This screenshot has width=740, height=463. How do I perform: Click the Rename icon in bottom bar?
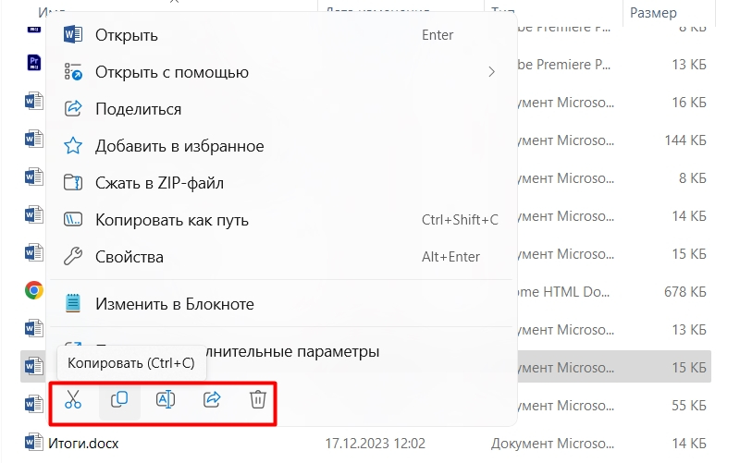[166, 399]
